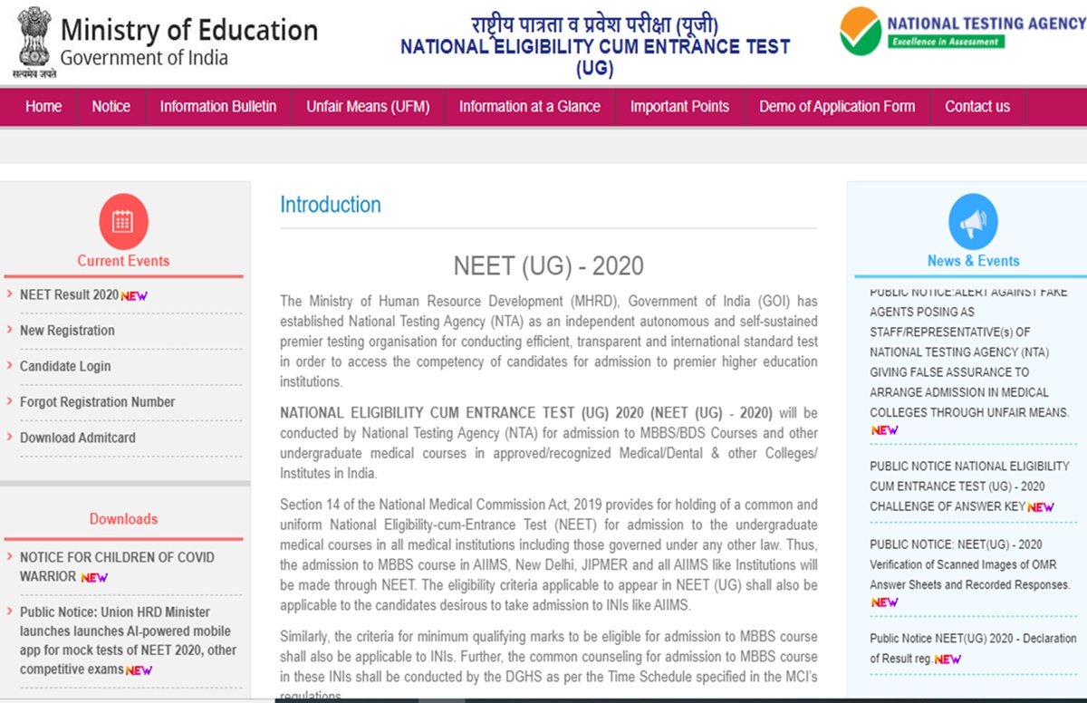Start a New Registration
This screenshot has height=703, width=1087.
point(67,330)
